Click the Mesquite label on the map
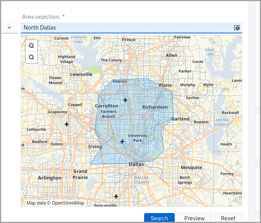This screenshot has height=223, width=261. pos(191,167)
